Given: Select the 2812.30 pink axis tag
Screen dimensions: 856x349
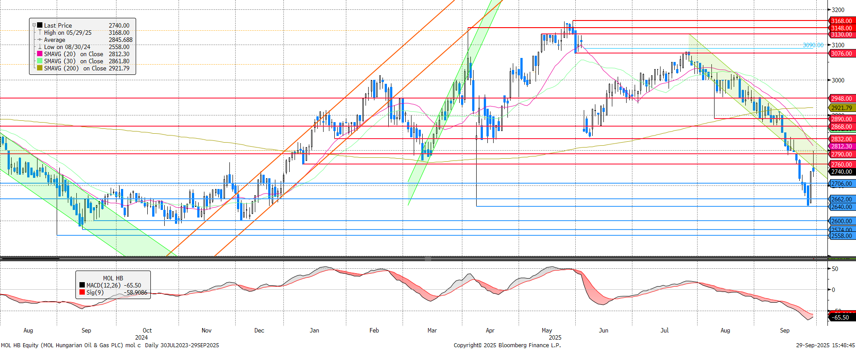Looking at the screenshot, I should (x=841, y=146).
